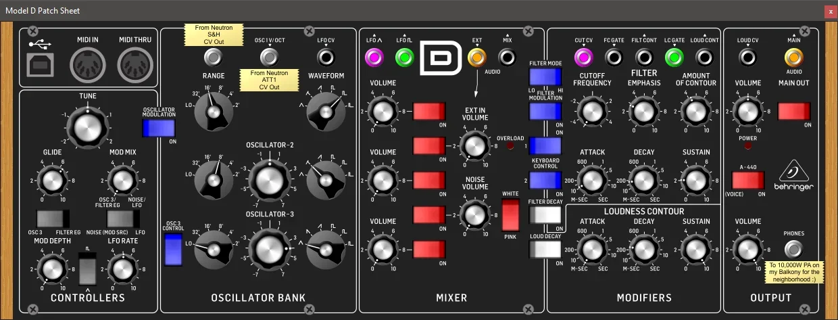Click the screw at top-left of controllers panel
Viewport: 838px width, 320px height.
33,31
